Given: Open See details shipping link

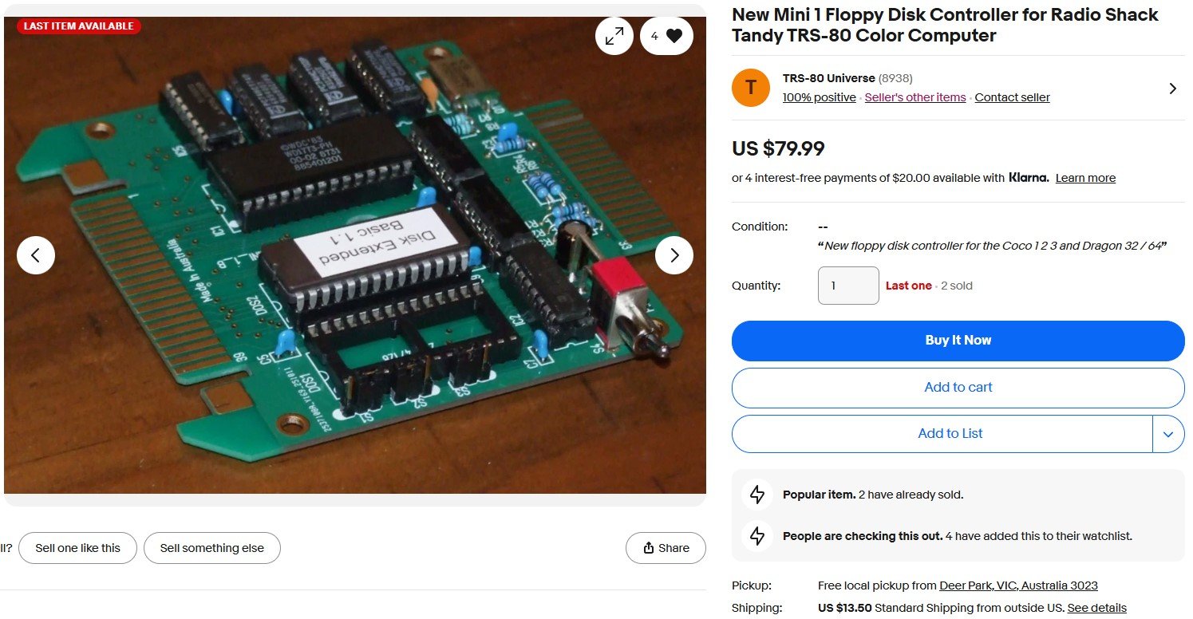Looking at the screenshot, I should coord(1096,608).
